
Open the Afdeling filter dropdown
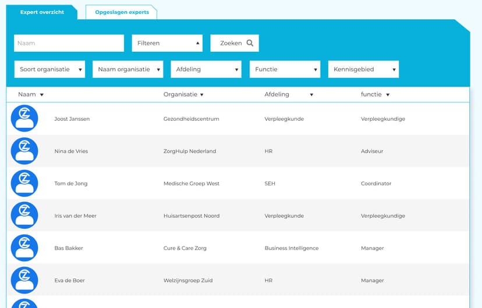point(206,69)
